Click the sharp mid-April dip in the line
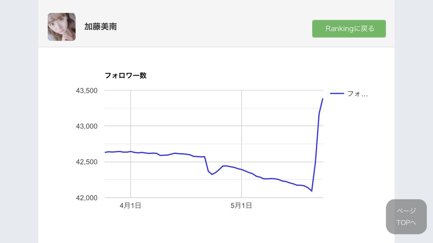The image size is (433, 243). click(x=212, y=174)
